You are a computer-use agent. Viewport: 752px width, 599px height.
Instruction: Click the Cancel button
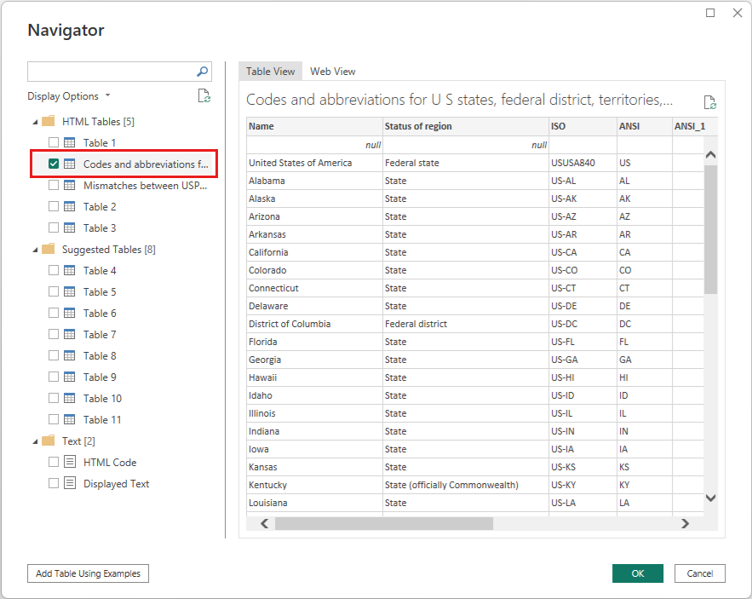pos(700,573)
